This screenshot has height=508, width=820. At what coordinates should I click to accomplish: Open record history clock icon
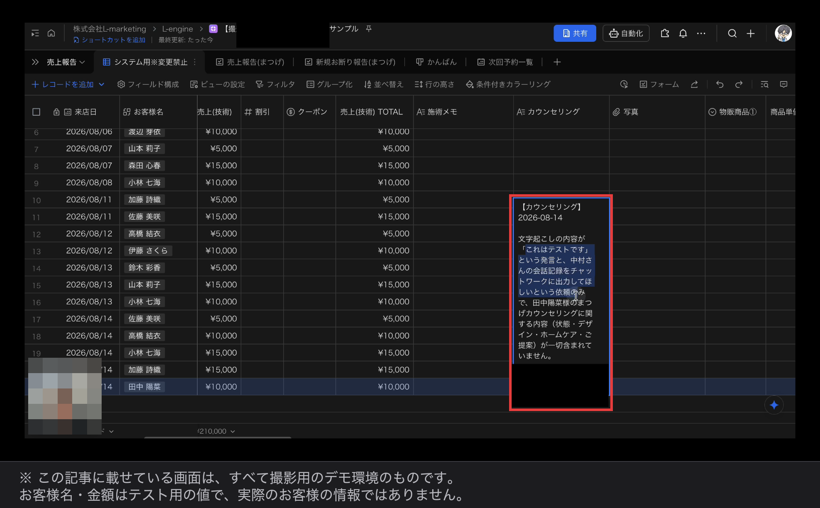624,85
